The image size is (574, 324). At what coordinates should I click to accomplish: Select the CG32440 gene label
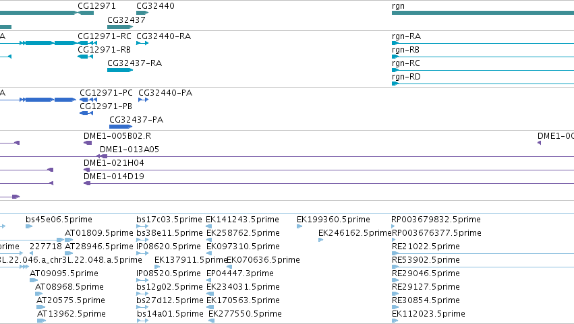155,6
